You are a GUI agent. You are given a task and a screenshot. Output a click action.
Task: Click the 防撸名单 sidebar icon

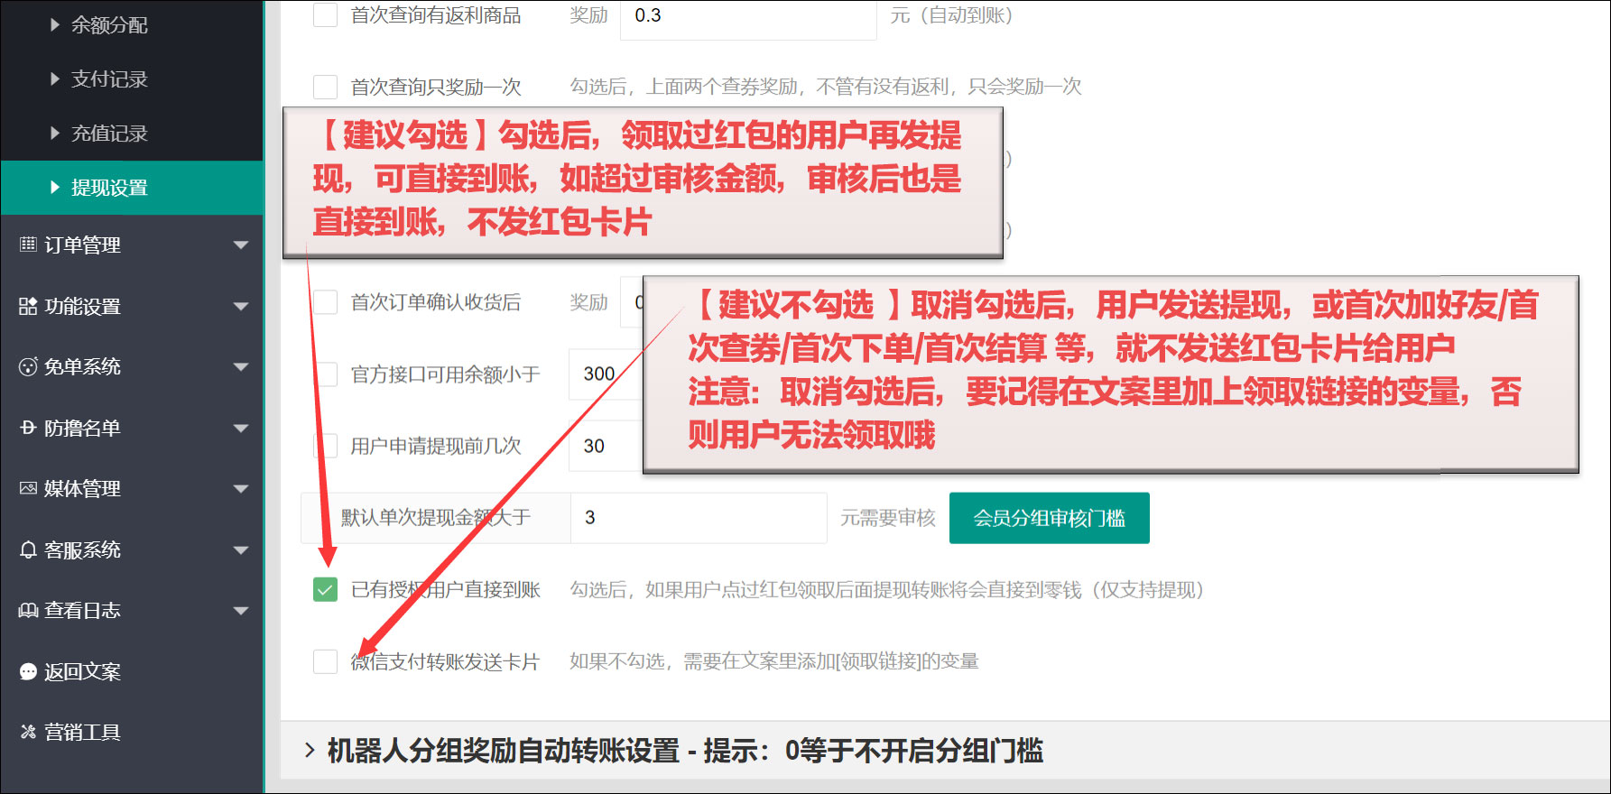28,428
